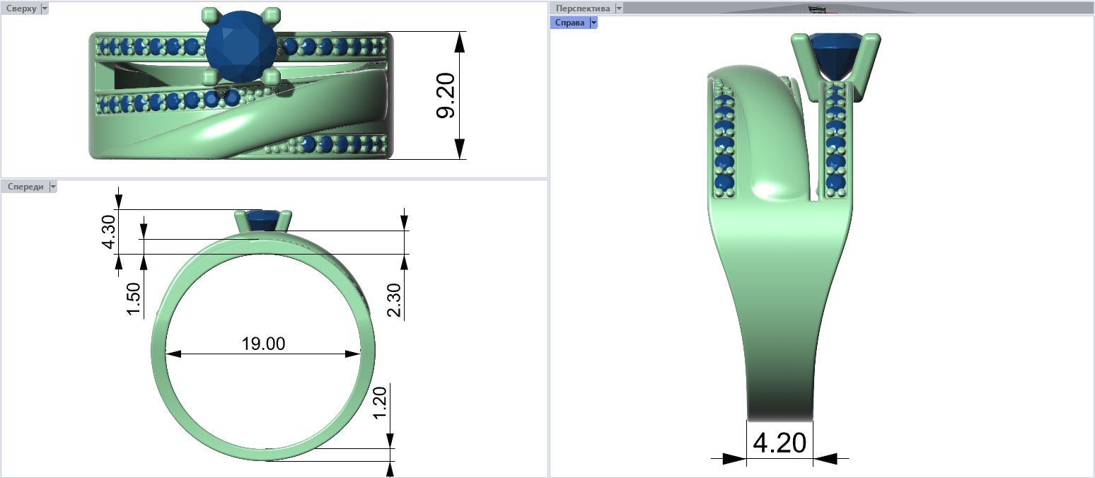The width and height of the screenshot is (1095, 478).
Task: Activate the Сверху viewport title
Action: (x=21, y=8)
